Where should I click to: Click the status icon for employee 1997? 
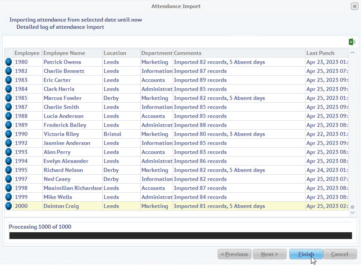click(x=9, y=179)
